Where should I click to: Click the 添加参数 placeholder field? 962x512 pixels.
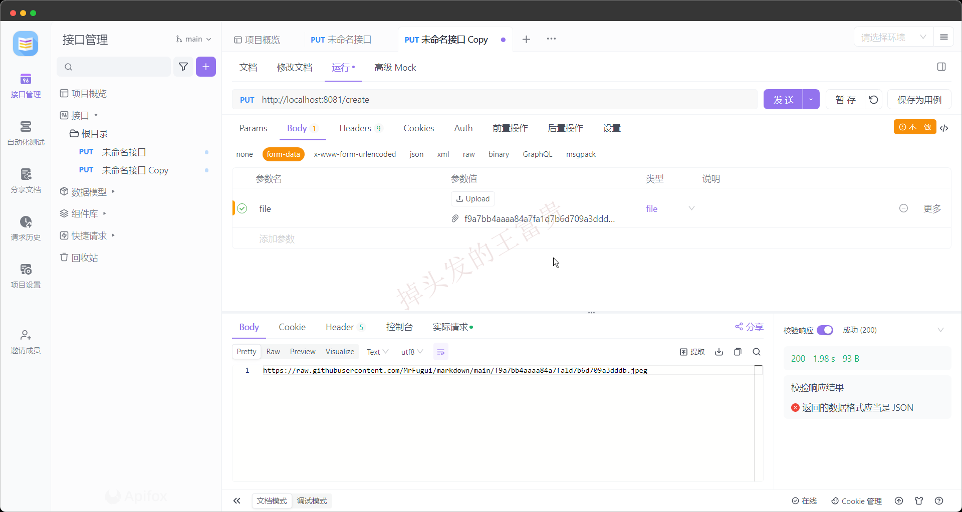[277, 239]
